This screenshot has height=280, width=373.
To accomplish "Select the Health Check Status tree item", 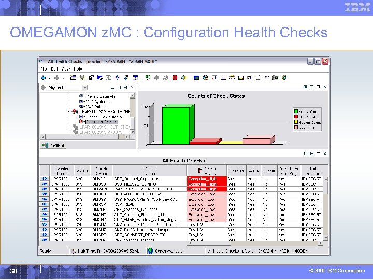I will 104,117.
